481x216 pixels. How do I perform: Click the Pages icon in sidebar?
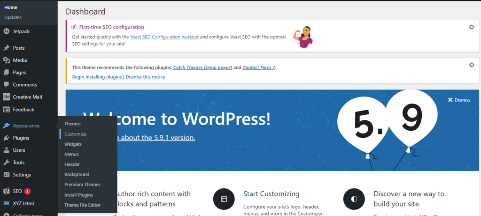[x=6, y=73]
